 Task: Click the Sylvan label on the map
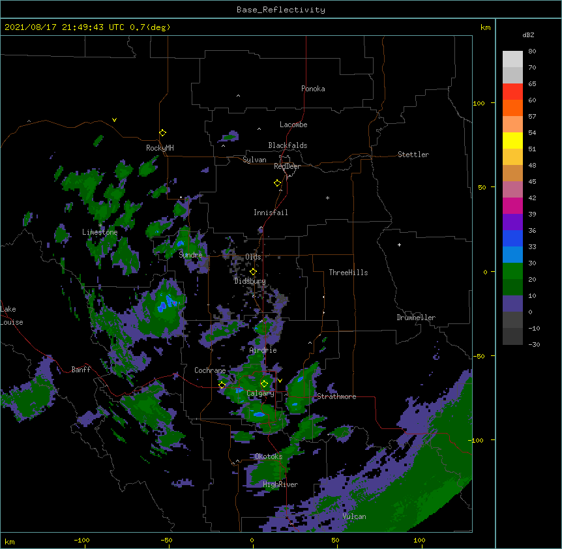254,160
